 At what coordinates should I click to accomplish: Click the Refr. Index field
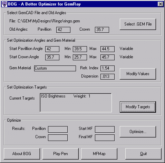pos(107,68)
